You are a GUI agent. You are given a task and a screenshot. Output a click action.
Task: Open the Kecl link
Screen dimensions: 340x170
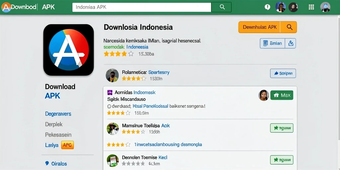(x=163, y=157)
